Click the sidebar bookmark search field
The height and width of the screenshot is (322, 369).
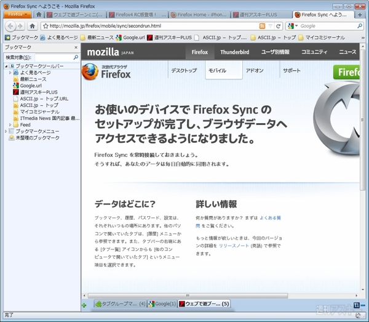pos(54,57)
